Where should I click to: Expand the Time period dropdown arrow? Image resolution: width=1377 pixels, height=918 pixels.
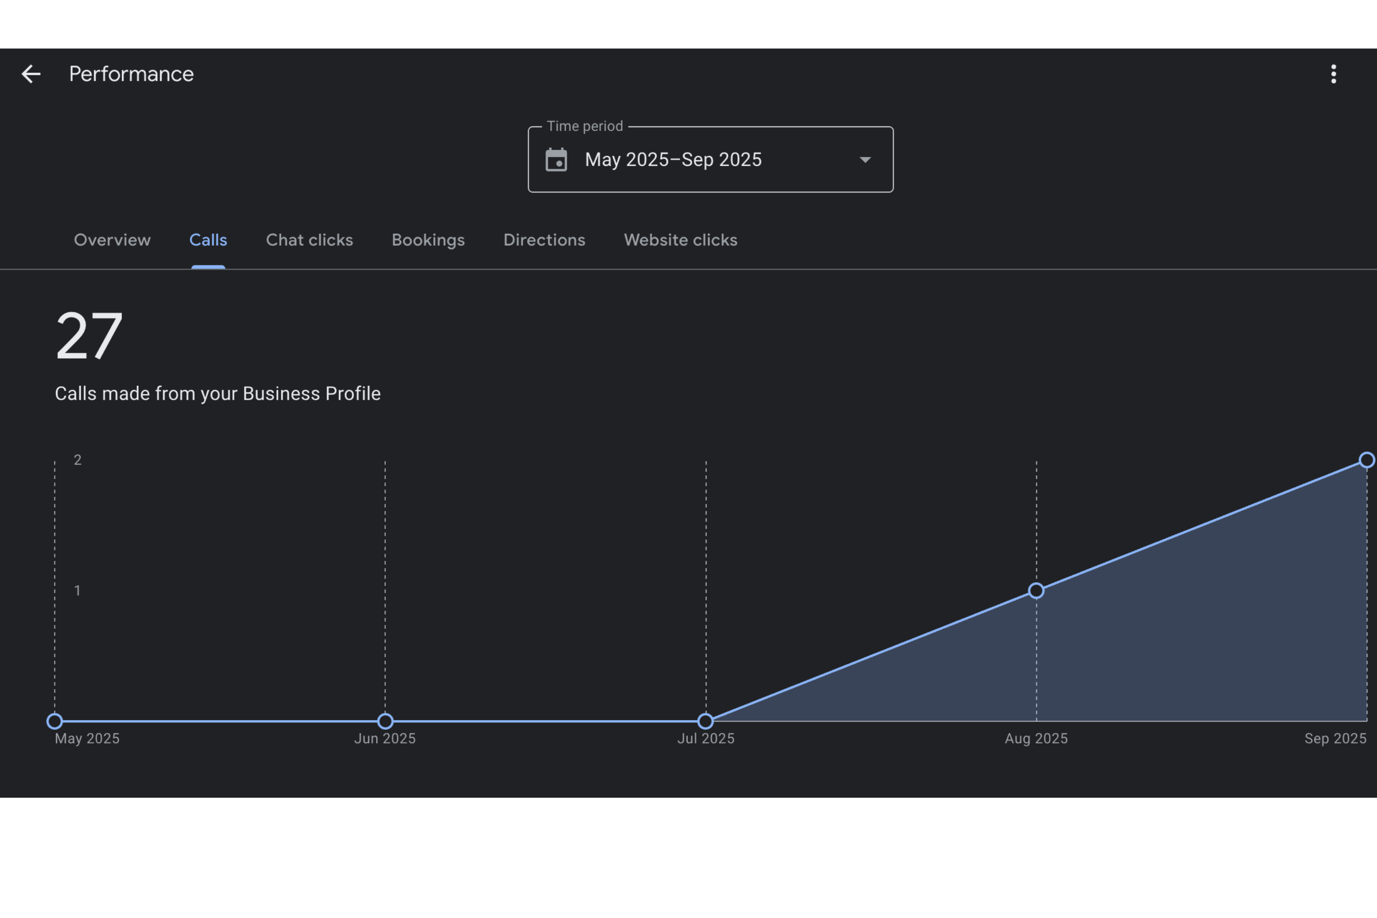[865, 159]
